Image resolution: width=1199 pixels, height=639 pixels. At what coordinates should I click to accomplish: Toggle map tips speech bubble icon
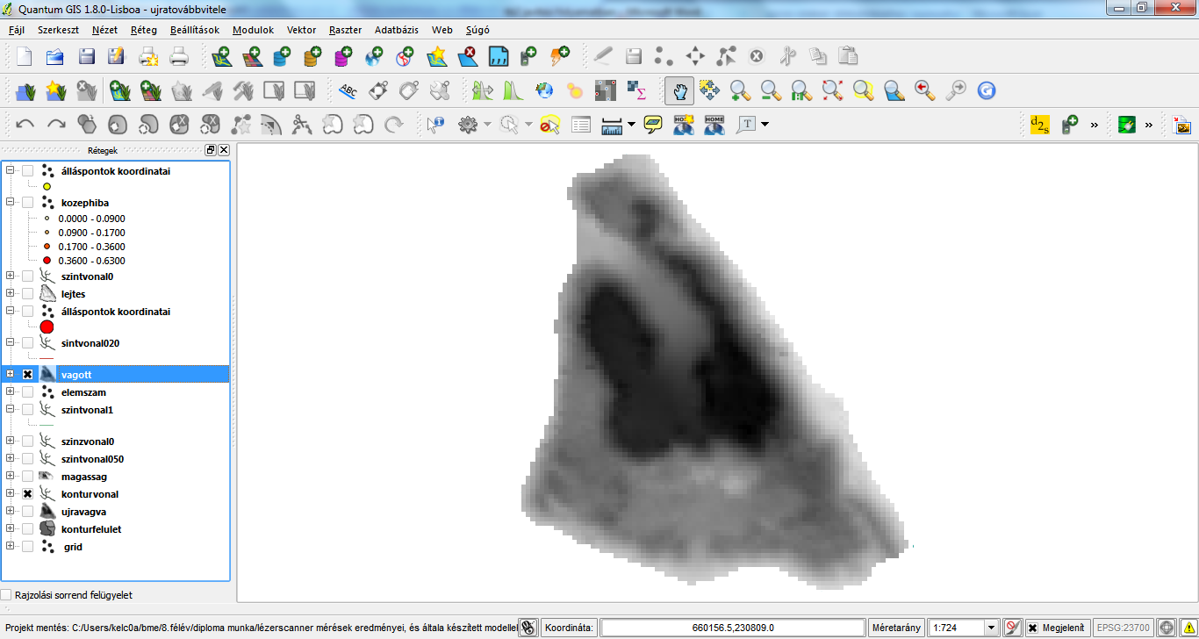coord(652,125)
